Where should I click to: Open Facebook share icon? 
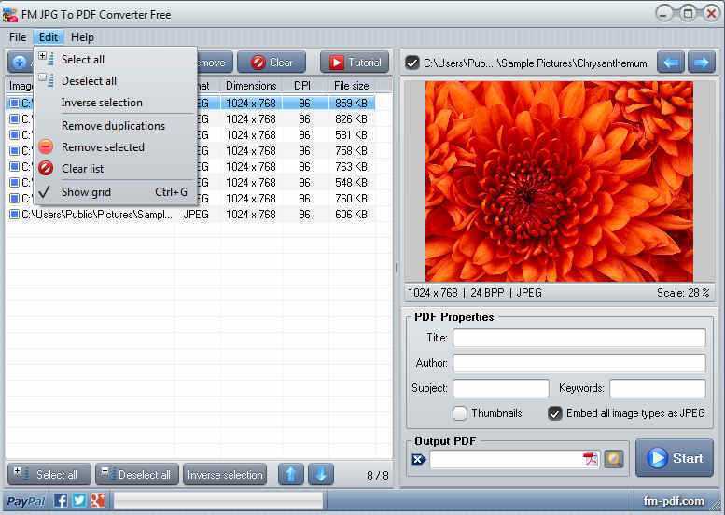pyautogui.click(x=60, y=500)
